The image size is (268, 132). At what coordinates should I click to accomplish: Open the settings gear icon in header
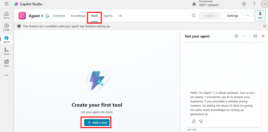[x=244, y=4]
